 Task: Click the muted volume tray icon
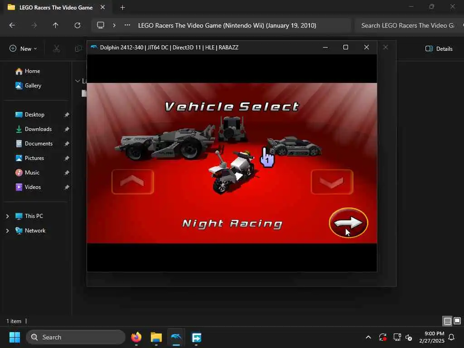(409, 337)
